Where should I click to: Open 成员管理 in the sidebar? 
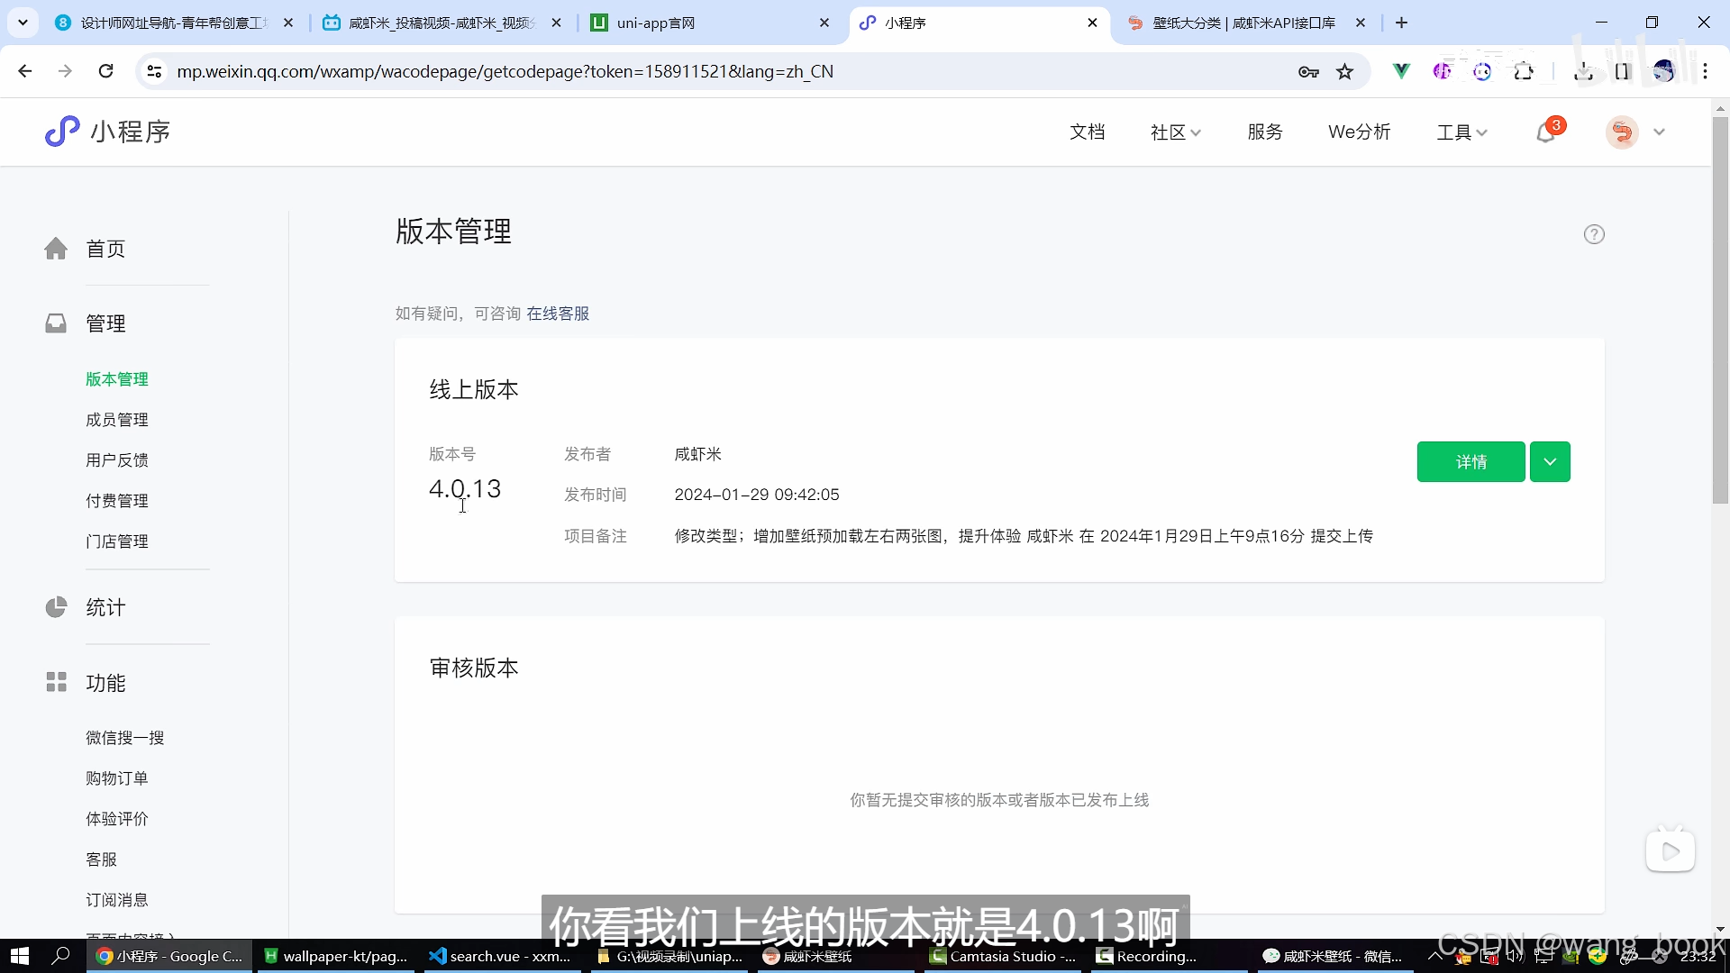pos(117,420)
